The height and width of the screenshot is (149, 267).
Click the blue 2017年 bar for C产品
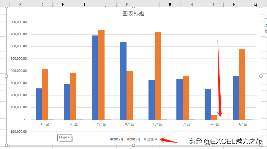point(95,77)
